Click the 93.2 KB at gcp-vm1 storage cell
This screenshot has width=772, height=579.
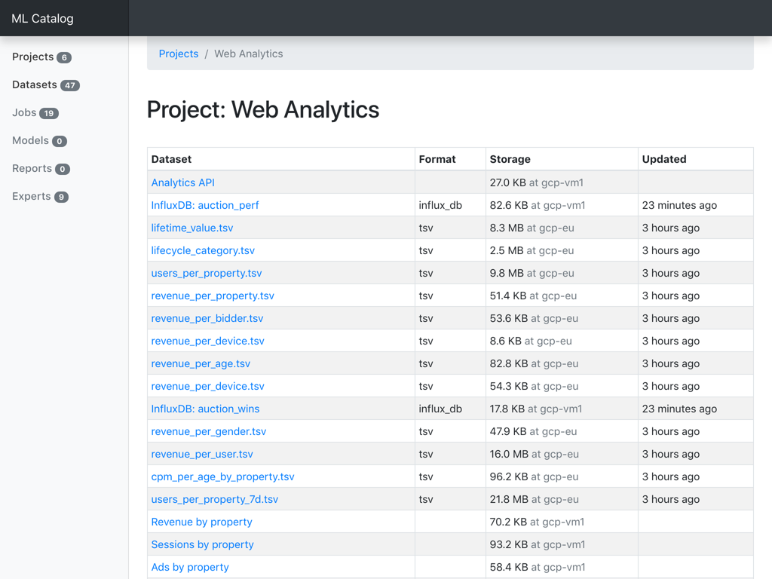point(562,545)
